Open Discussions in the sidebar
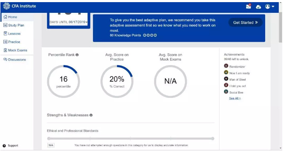Screen dimensions: 284x155 pos(17,60)
